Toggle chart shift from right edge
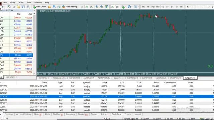 pos(117,7)
